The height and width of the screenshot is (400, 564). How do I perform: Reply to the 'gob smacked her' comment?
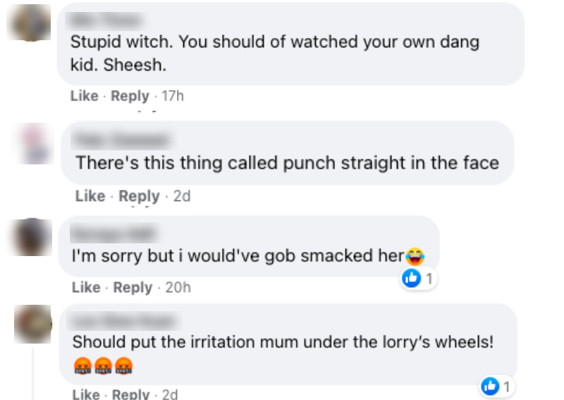click(133, 287)
